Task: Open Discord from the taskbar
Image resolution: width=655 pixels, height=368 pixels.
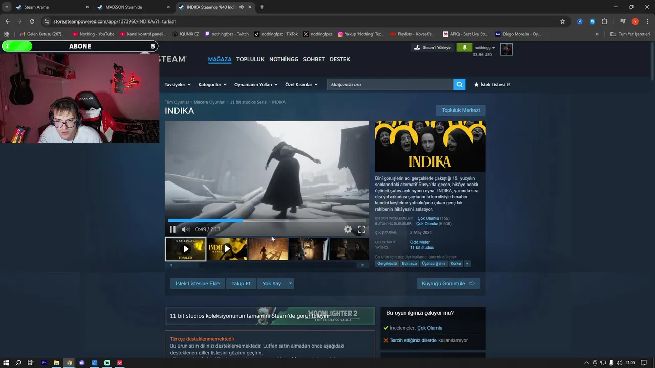Action: (x=82, y=363)
